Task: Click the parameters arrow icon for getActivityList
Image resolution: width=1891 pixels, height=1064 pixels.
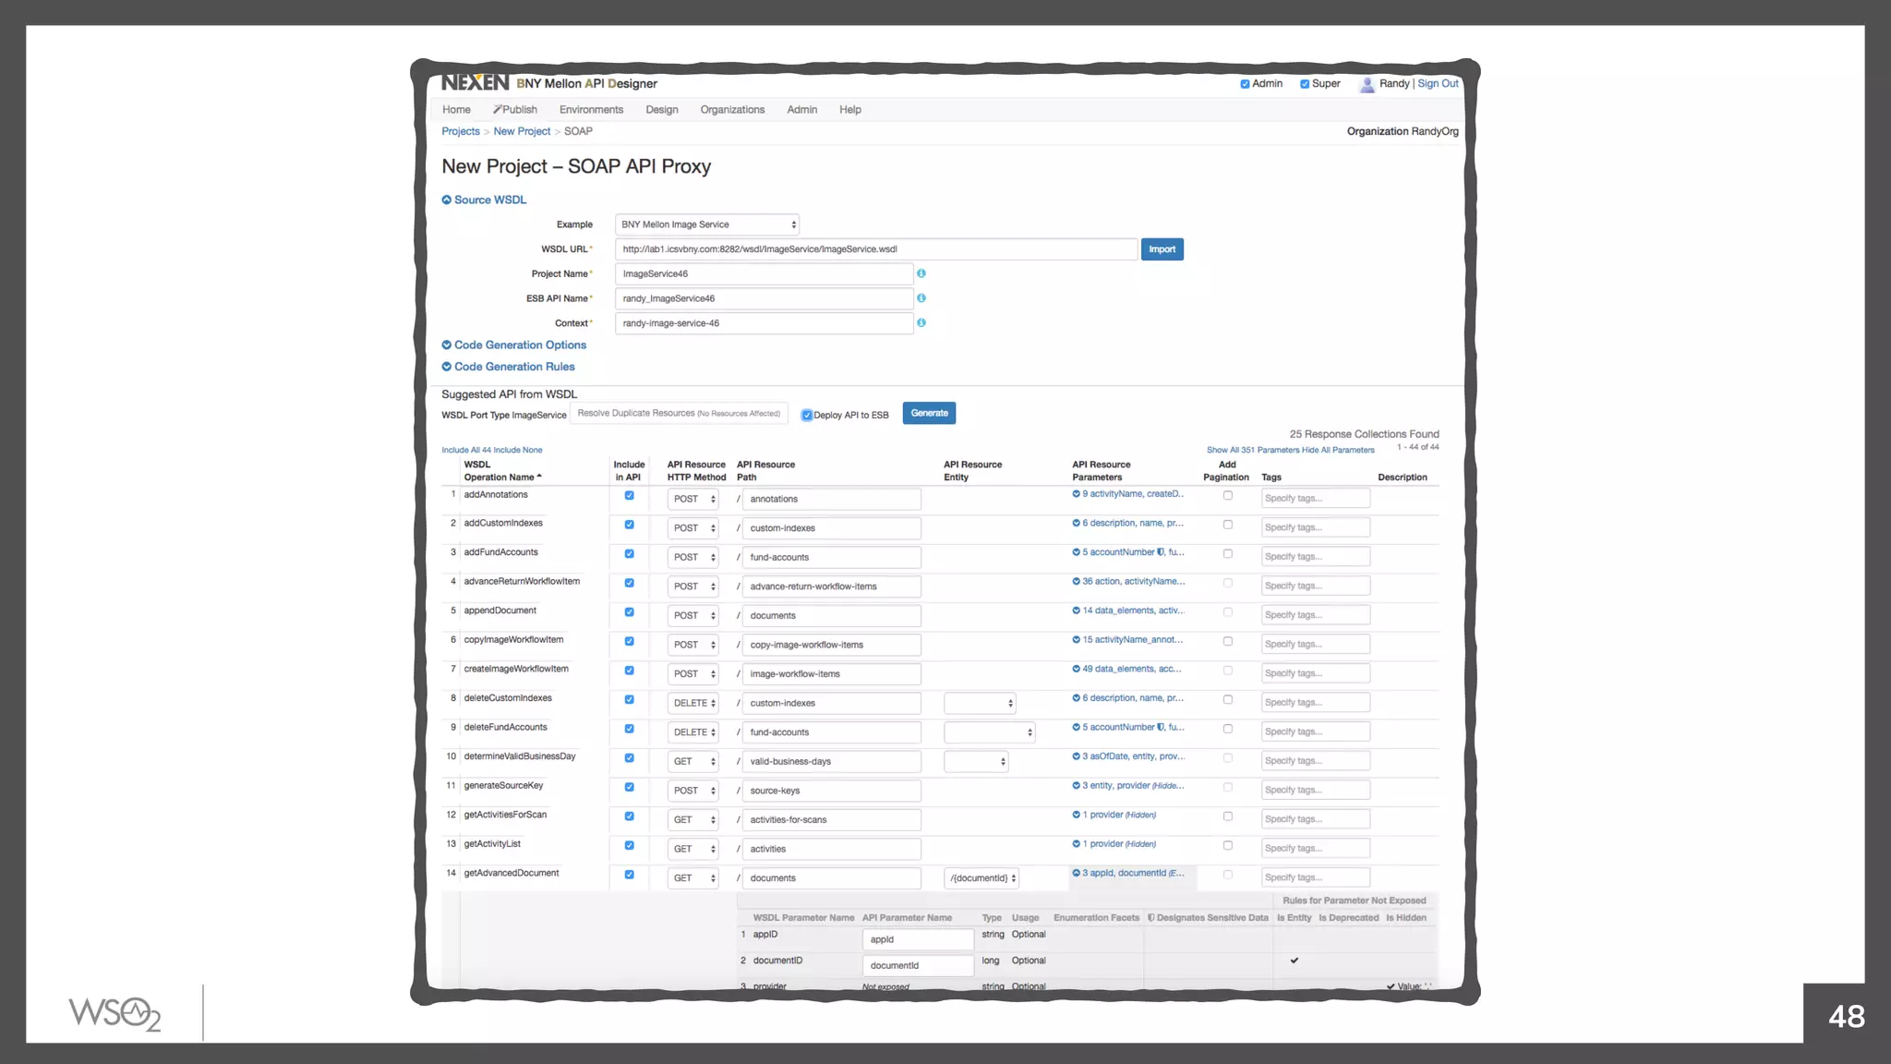Action: (1076, 844)
